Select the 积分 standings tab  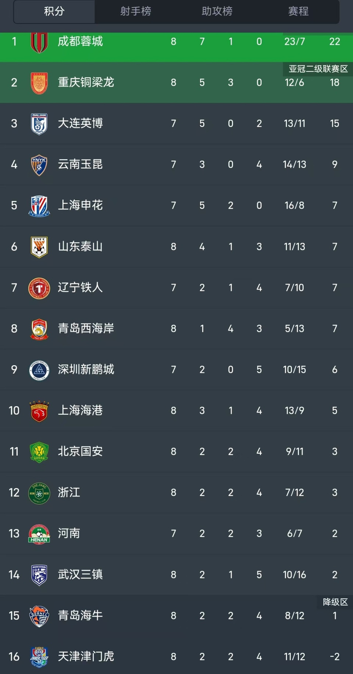tap(54, 11)
